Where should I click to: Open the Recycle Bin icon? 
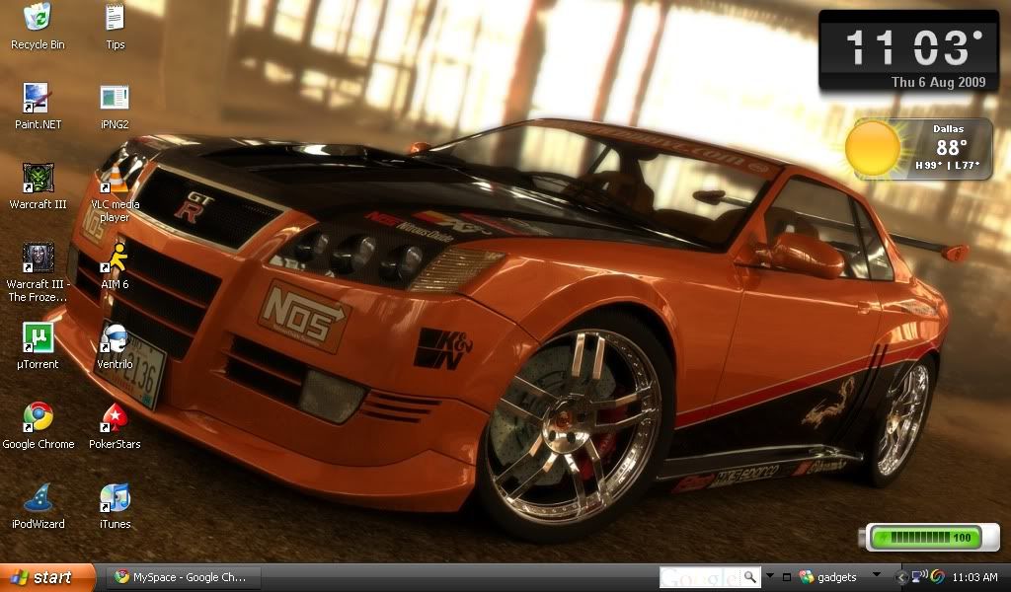coord(38,18)
